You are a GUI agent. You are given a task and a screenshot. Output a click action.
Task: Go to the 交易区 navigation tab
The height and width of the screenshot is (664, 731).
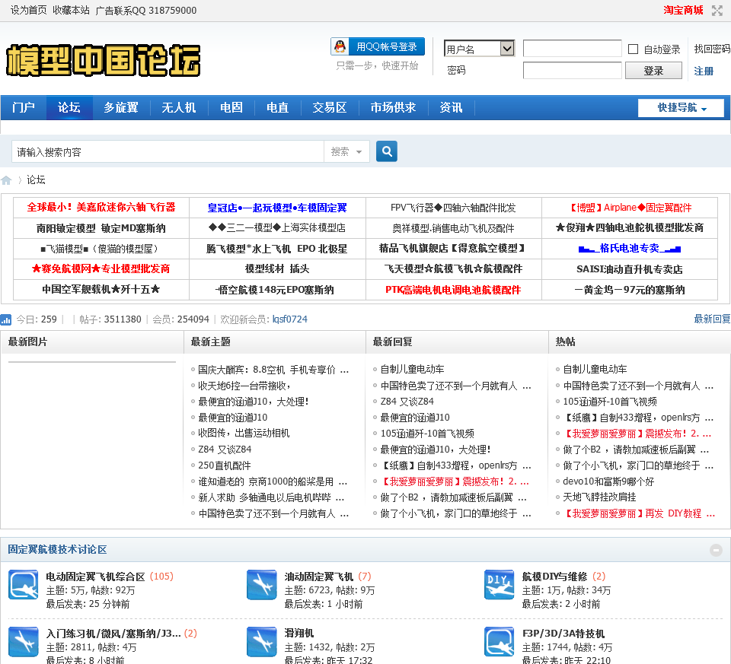pos(329,108)
